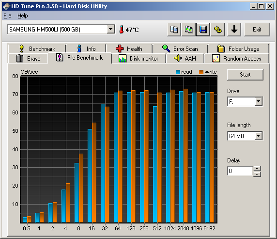Expand the Drive letter dropdown
The image size is (277, 239).
(259, 101)
